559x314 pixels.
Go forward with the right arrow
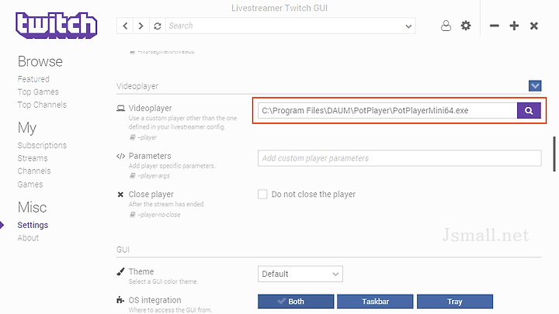(141, 26)
